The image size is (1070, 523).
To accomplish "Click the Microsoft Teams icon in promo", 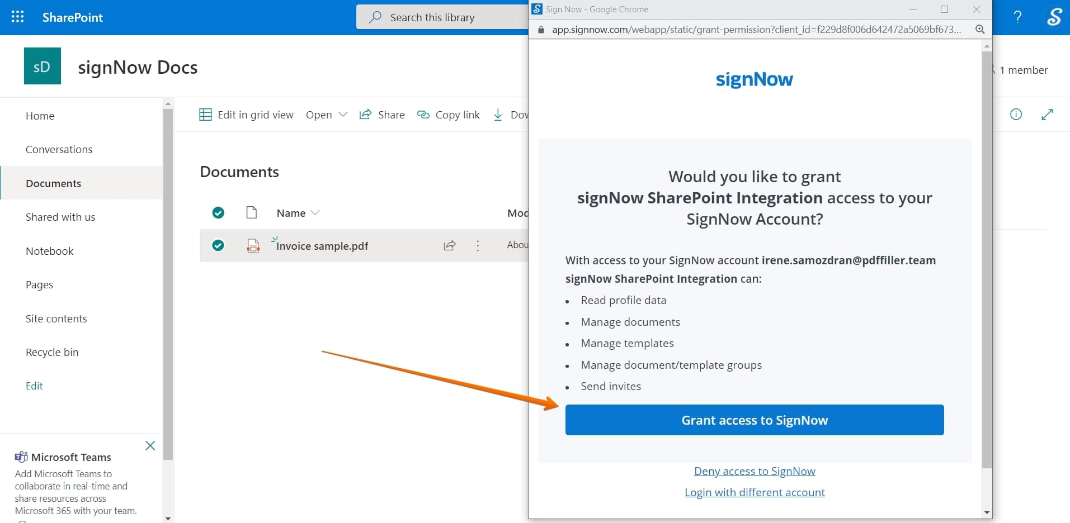I will [x=21, y=457].
